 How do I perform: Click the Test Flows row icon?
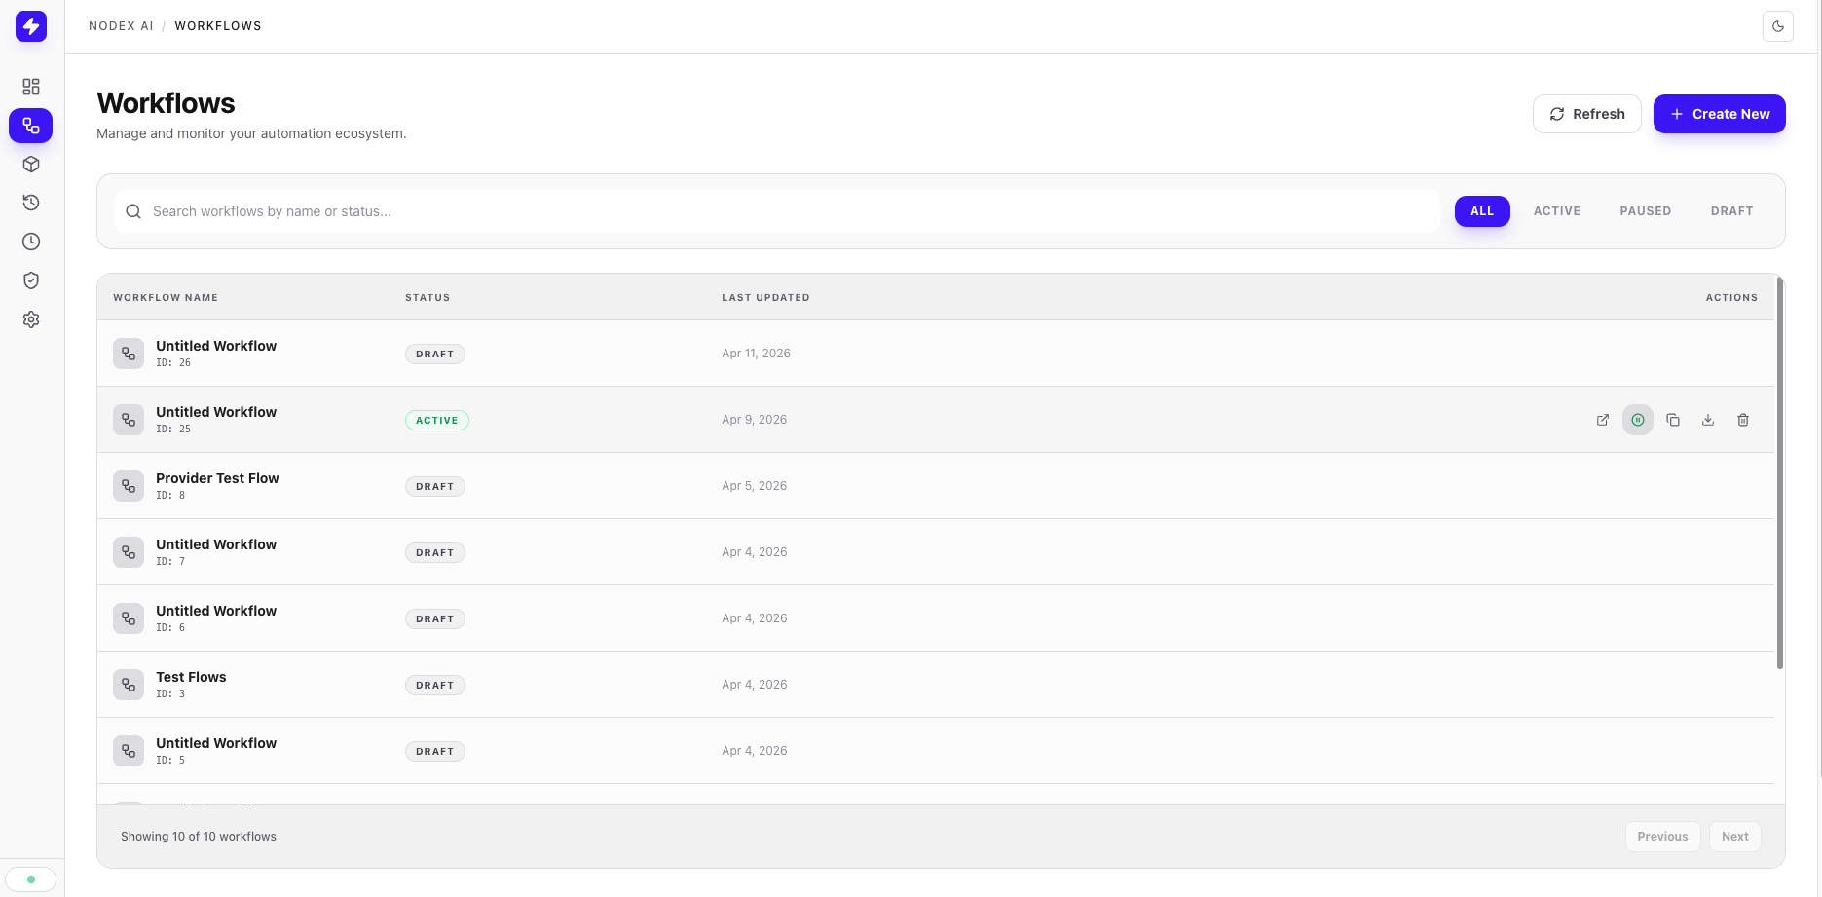(129, 685)
